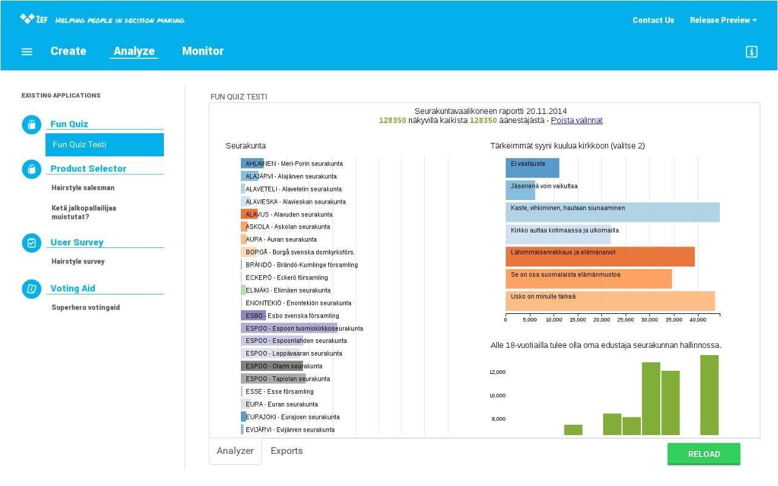The image size is (778, 486).
Task: Select Hairstyle salesman application
Action: 83,188
